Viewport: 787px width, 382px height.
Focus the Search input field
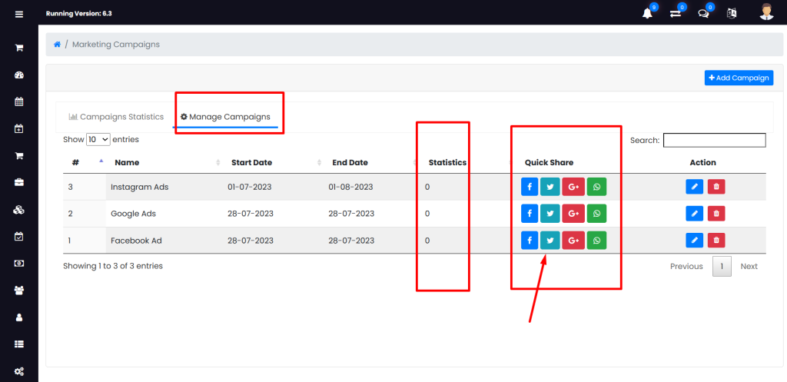coord(715,140)
